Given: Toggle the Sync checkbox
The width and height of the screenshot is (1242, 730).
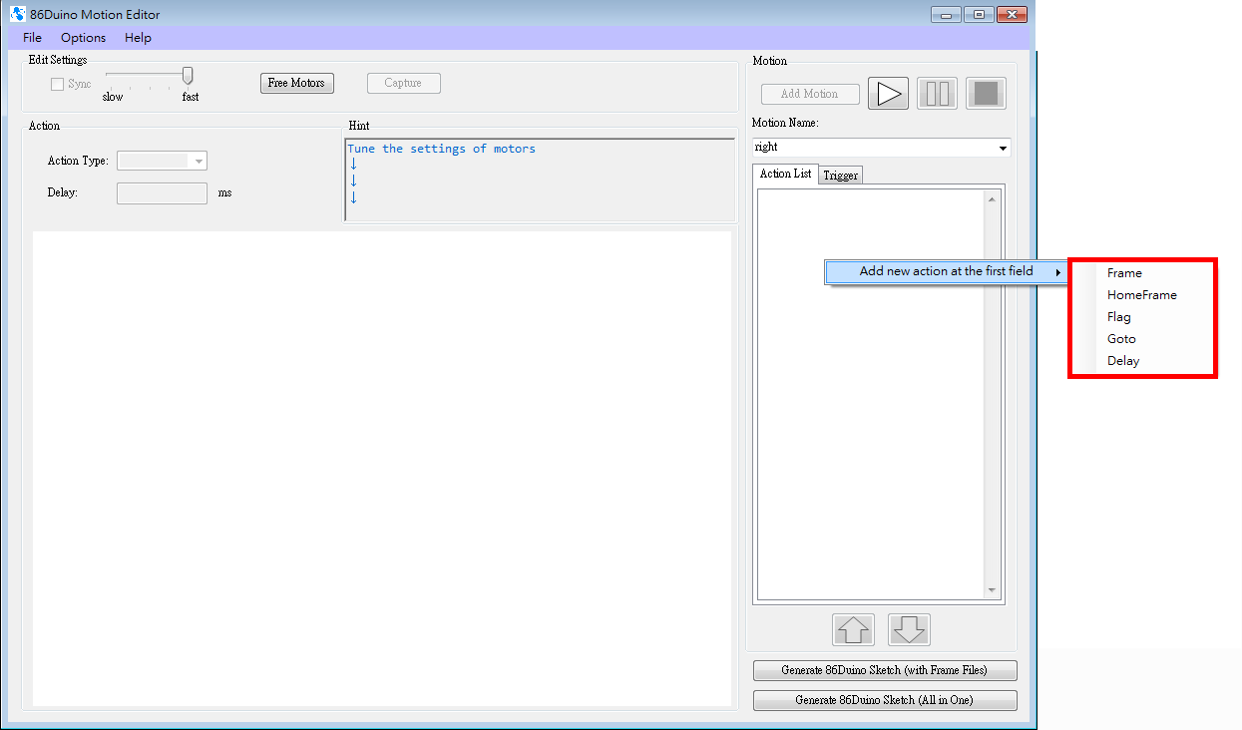Looking at the screenshot, I should click(x=58, y=84).
